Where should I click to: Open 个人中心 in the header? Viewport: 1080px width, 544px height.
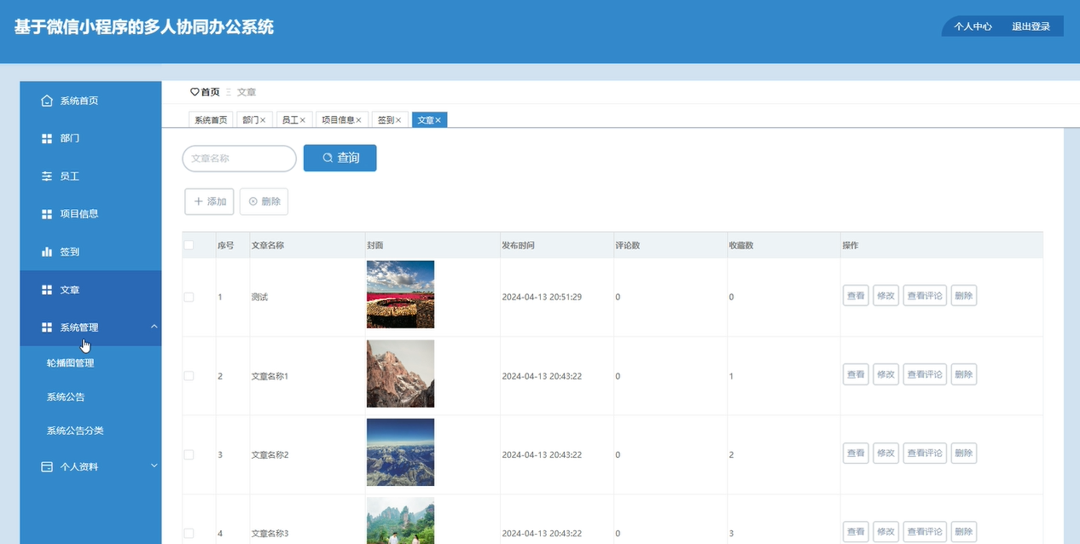coord(973,26)
